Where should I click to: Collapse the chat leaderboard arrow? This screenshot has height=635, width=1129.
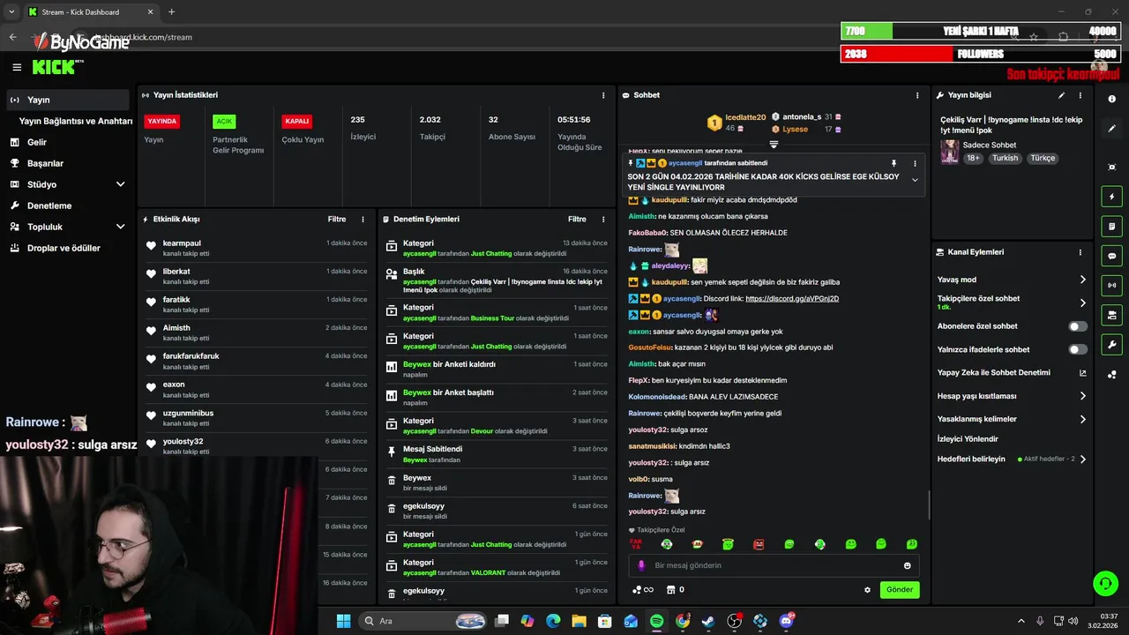point(774,144)
